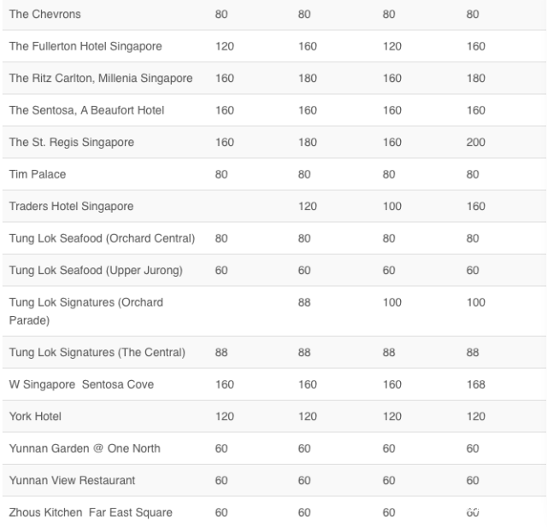
Task: Select The Fullerton Hotel Singapore row name
Action: (x=85, y=46)
